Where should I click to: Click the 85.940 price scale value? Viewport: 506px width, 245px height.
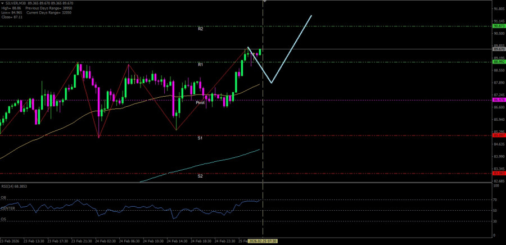(499, 120)
